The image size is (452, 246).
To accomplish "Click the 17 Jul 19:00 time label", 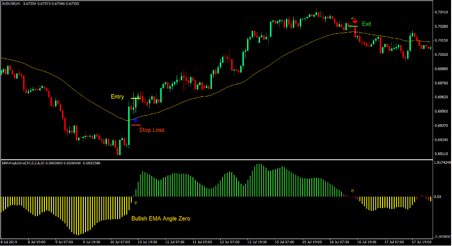I will (x=421, y=242).
